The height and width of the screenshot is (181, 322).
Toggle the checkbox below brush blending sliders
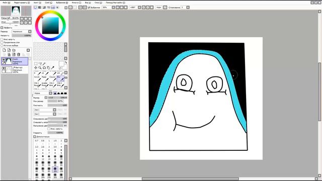pos(49,129)
